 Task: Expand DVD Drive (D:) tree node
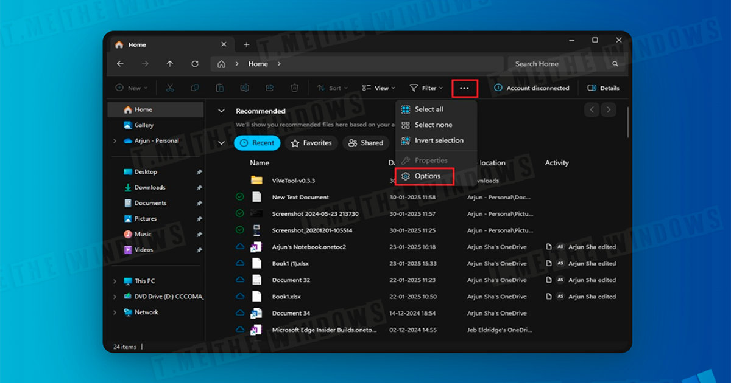[x=115, y=297]
